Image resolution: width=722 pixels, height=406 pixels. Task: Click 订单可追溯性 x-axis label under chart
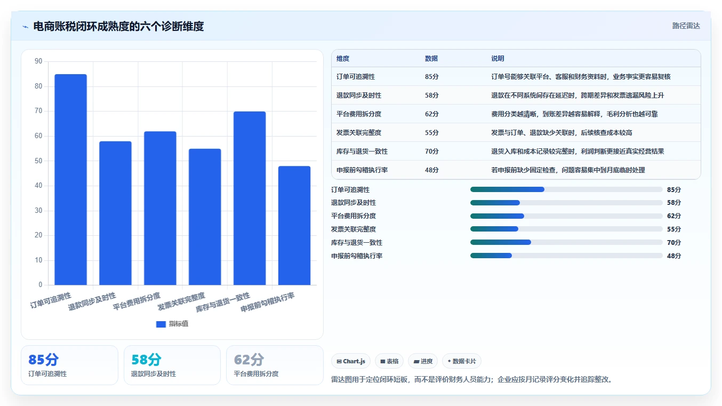coord(51,300)
